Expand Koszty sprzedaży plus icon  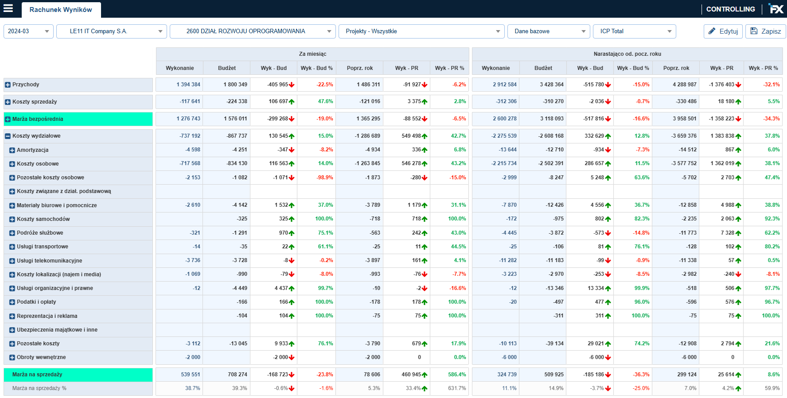pyautogui.click(x=8, y=102)
